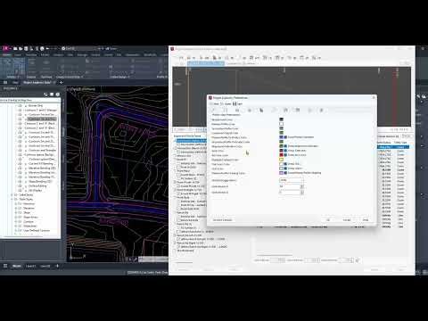Switch to the Home ribbon tab

click(x=6, y=55)
